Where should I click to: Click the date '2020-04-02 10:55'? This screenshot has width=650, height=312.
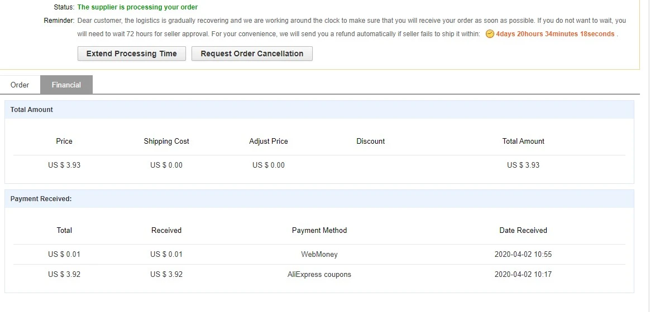[x=523, y=254]
